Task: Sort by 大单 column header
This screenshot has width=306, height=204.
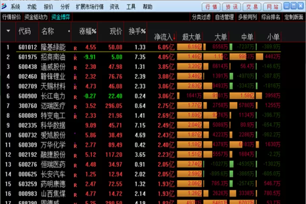Action: click(221, 37)
